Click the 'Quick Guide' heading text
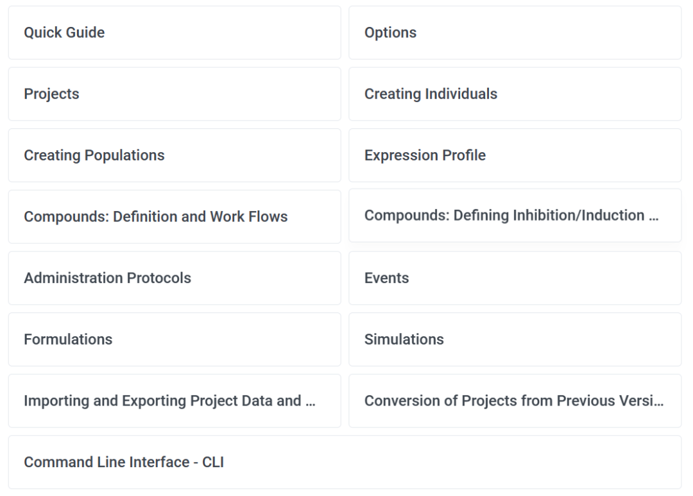 coord(64,33)
